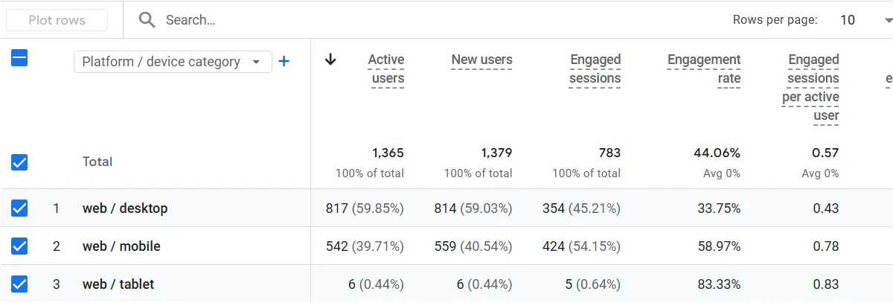This screenshot has height=303, width=893.
Task: Select the web / mobile row label
Action: click(x=121, y=246)
